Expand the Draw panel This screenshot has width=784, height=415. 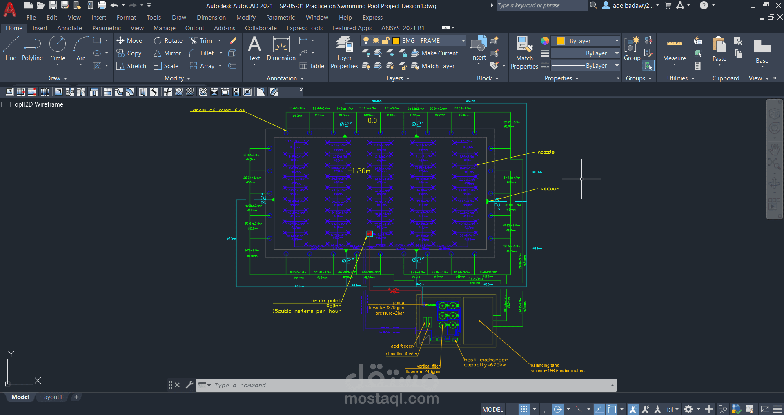(x=56, y=78)
